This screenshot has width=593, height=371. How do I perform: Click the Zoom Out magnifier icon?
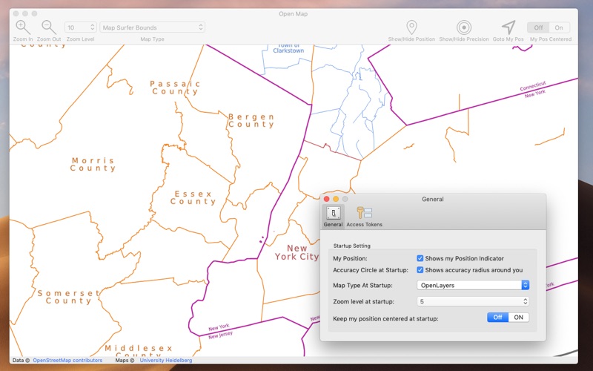pos(49,27)
